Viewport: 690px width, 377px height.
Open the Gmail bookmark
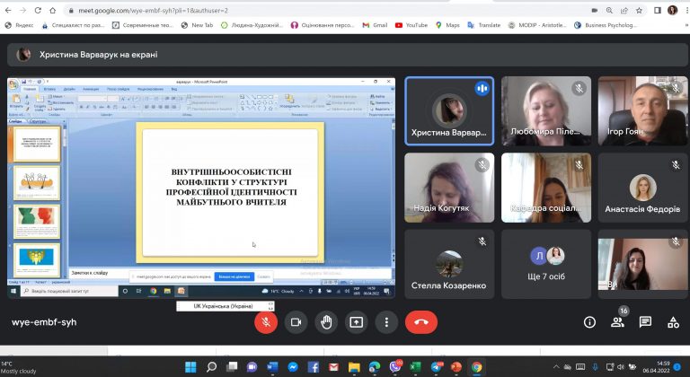pos(374,25)
